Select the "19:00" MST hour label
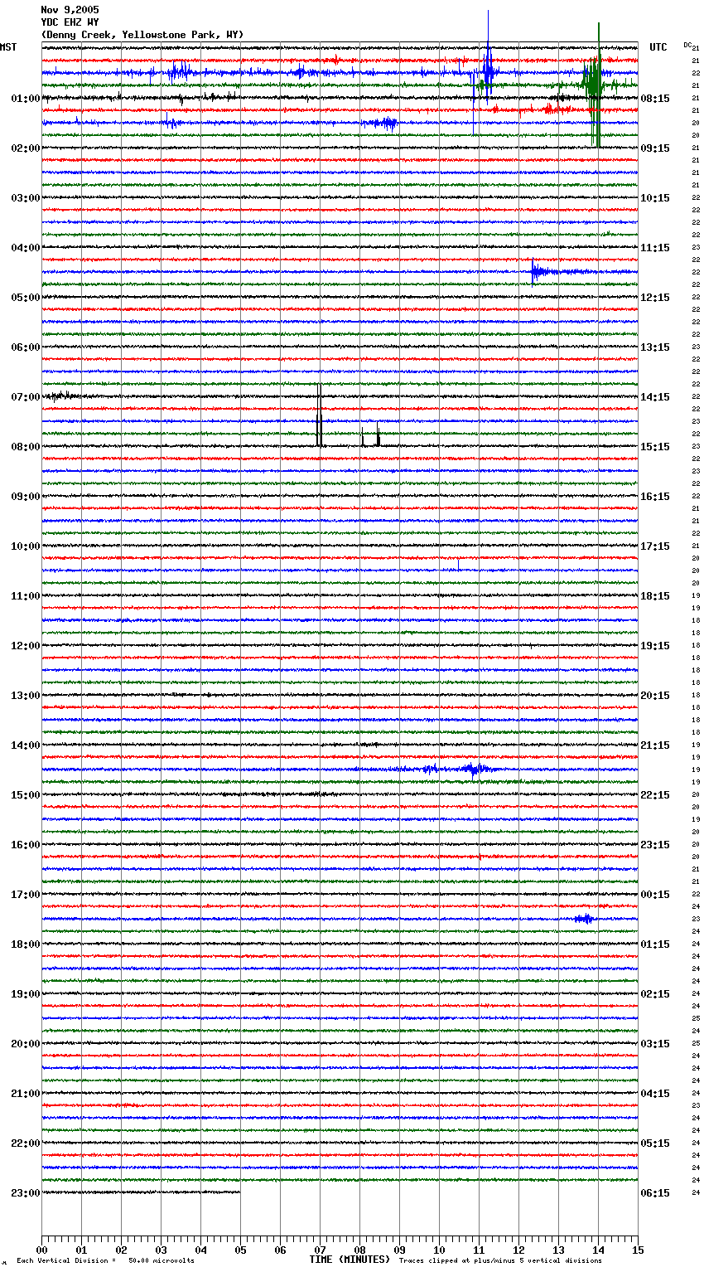The image size is (704, 1272). tap(26, 994)
